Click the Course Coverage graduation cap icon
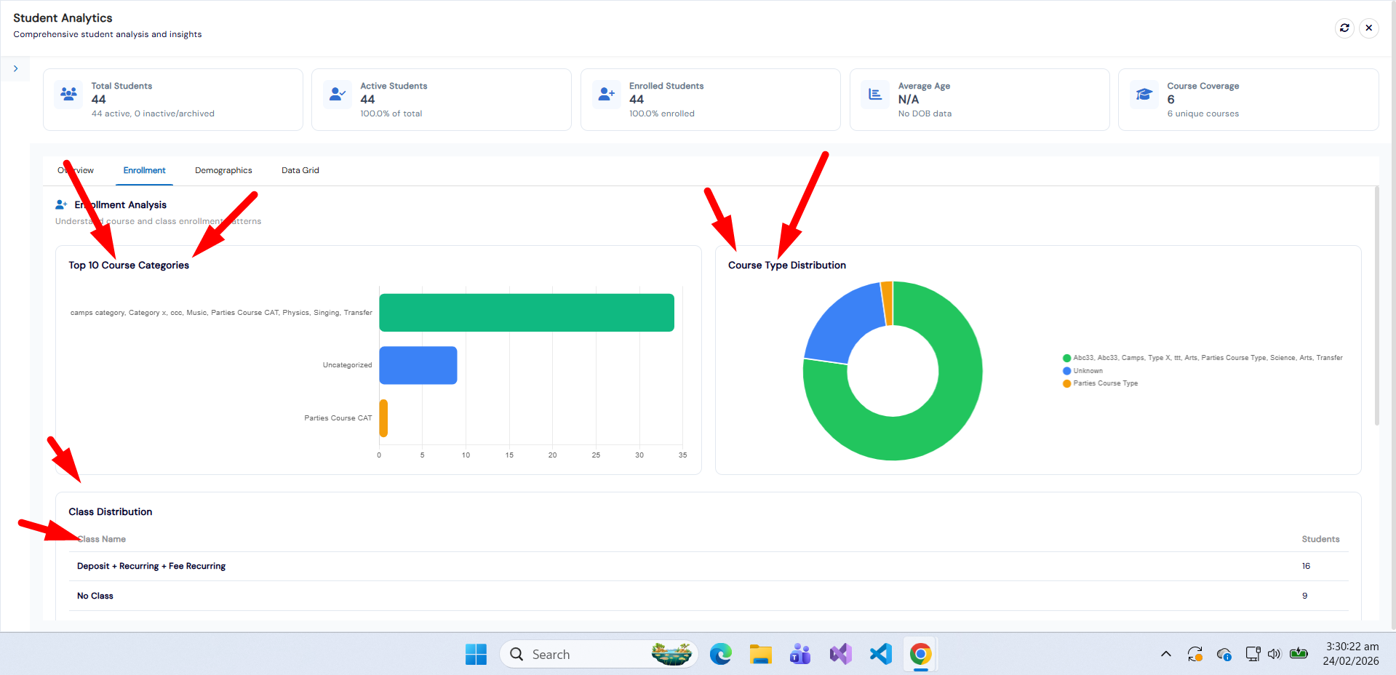 [x=1144, y=94]
